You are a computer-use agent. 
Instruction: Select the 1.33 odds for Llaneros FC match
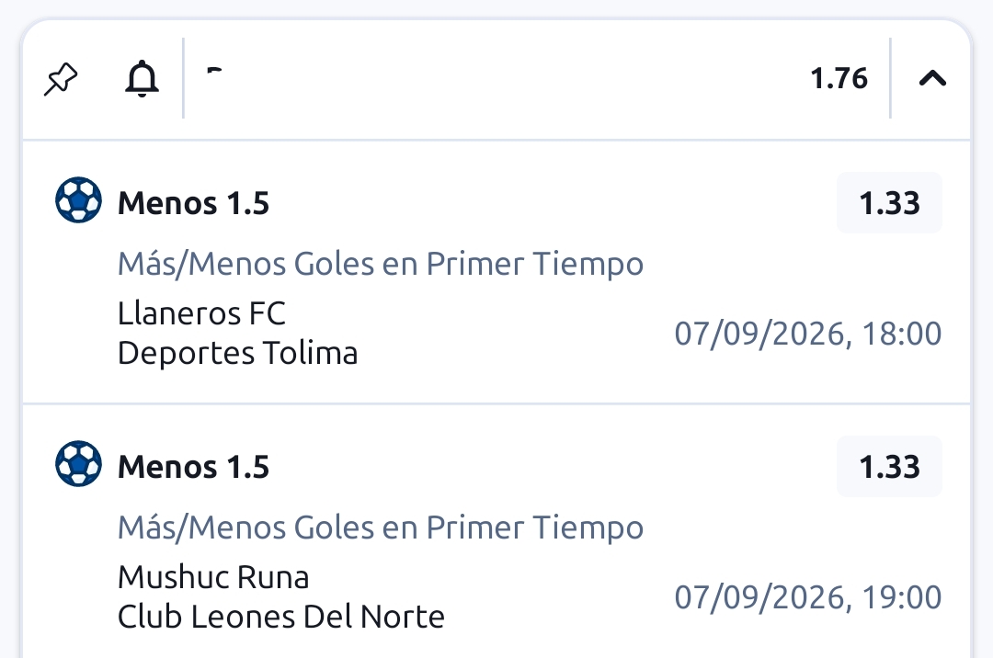[889, 203]
